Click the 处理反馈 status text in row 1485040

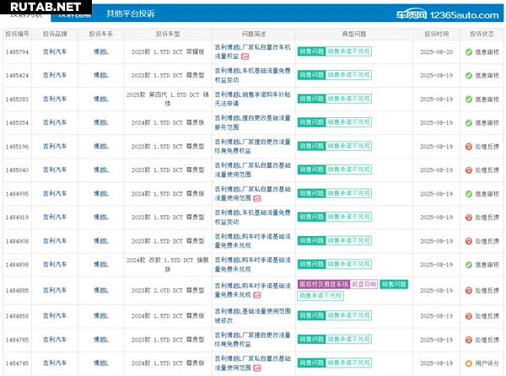[487, 170]
